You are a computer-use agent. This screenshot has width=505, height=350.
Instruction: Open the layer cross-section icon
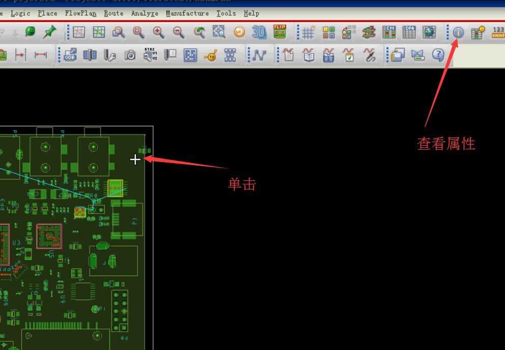click(x=369, y=32)
